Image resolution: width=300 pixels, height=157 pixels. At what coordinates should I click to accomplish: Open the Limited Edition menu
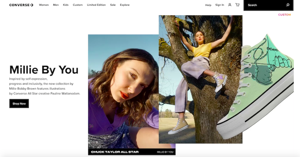pyautogui.click(x=96, y=5)
